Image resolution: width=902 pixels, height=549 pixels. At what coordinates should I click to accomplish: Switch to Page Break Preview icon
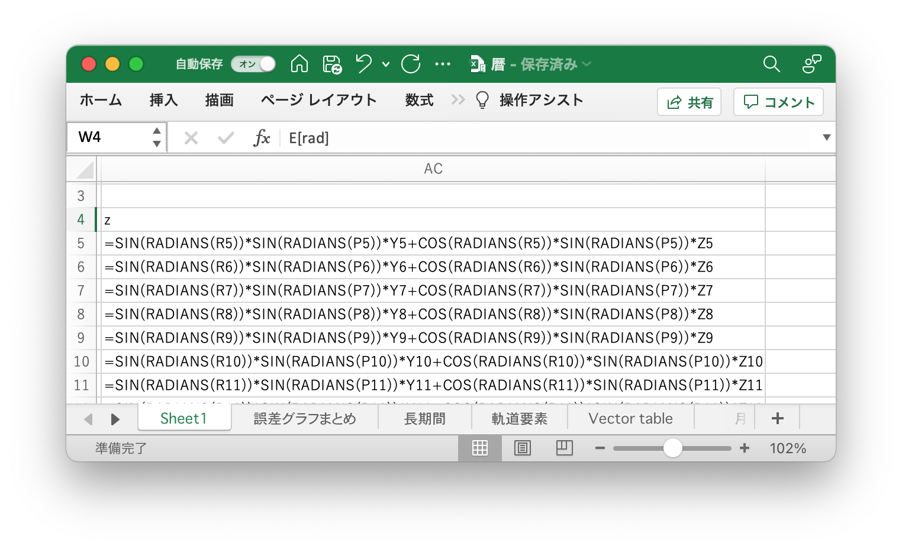[x=565, y=448]
